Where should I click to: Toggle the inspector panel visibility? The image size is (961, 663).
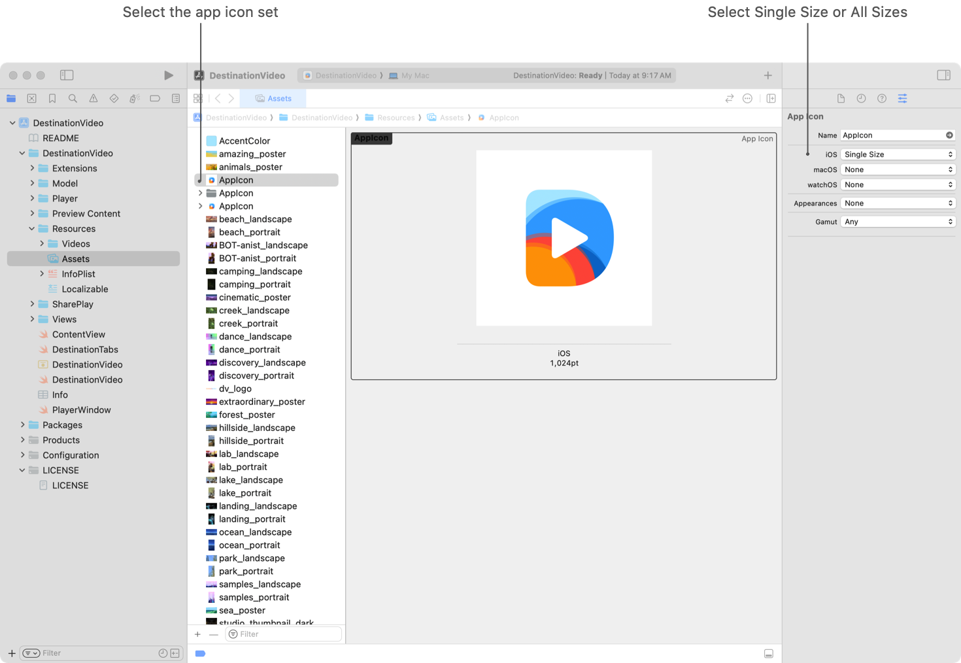click(943, 75)
